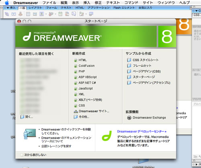This screenshot has width=201, height=168.
Task: Click the Insert Table icon
Action: [x=28, y=14]
